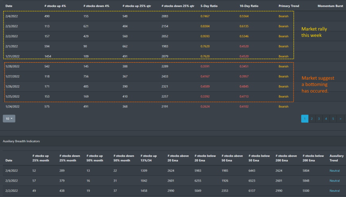Click the Momentum Burst column header
Screen dimensions: 346x197
(331, 6)
